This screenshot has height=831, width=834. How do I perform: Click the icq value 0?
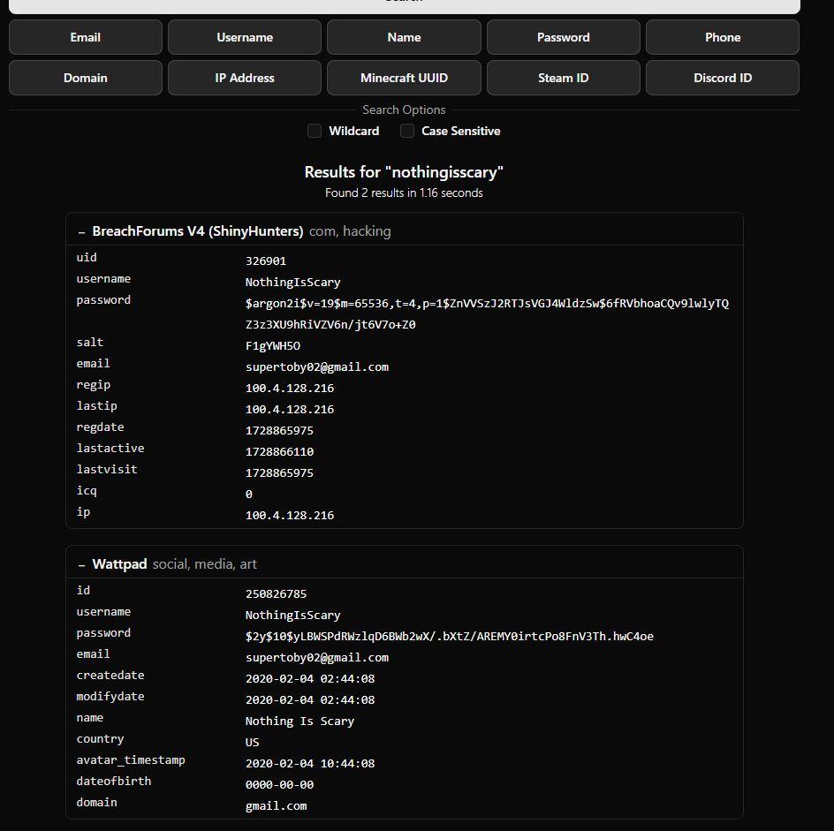pyautogui.click(x=249, y=495)
